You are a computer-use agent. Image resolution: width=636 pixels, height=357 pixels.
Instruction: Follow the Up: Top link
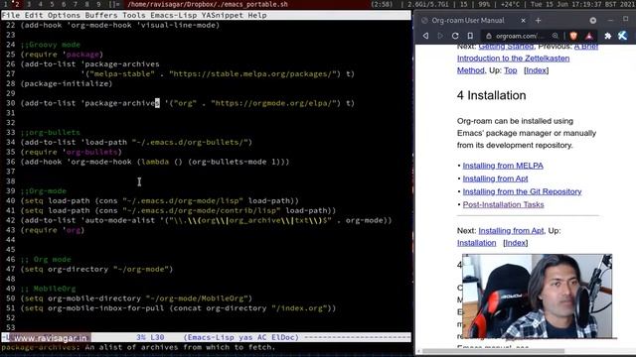tap(510, 70)
